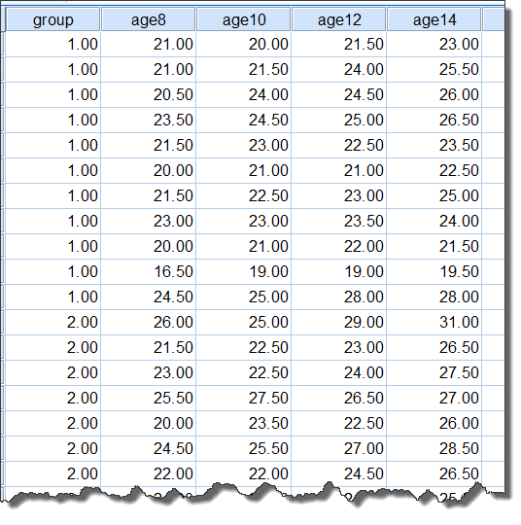
Task: Click the age14 column header
Action: click(434, 19)
